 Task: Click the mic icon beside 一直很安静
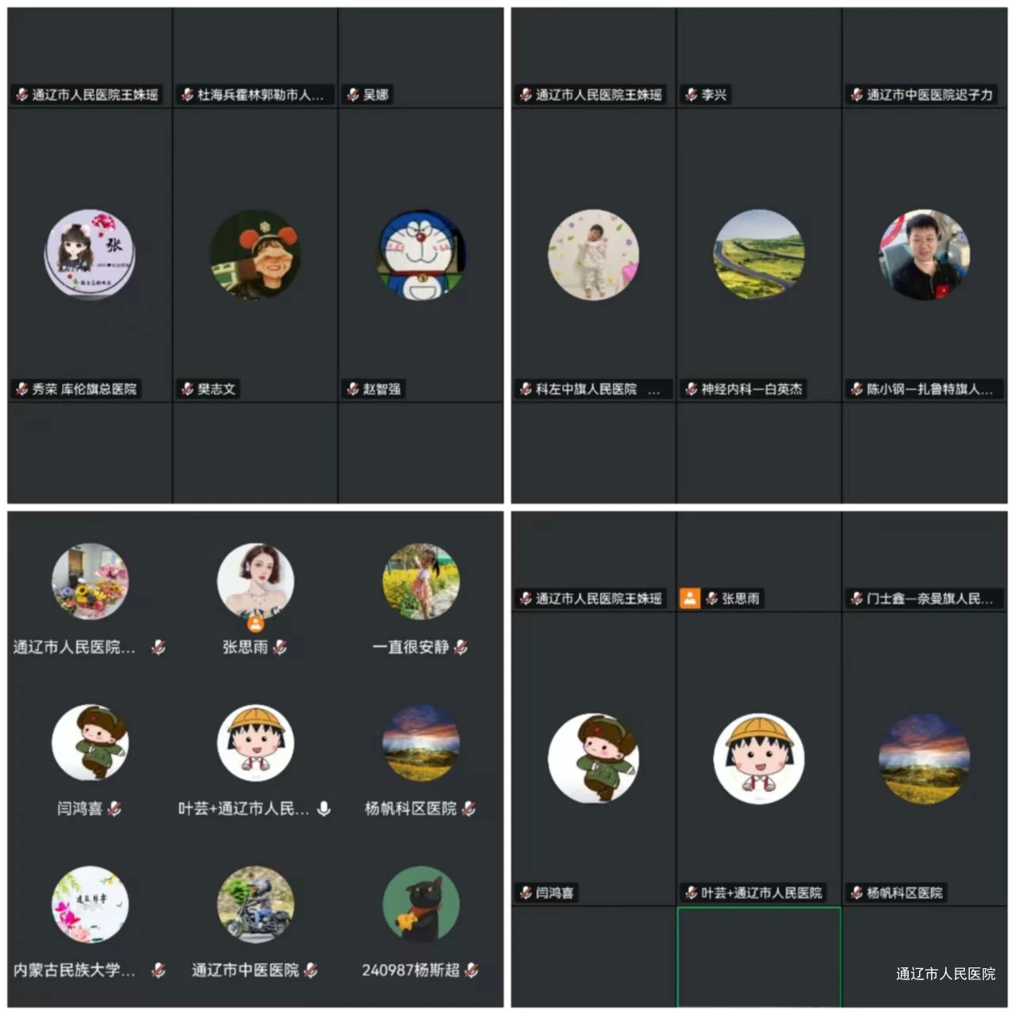click(461, 647)
